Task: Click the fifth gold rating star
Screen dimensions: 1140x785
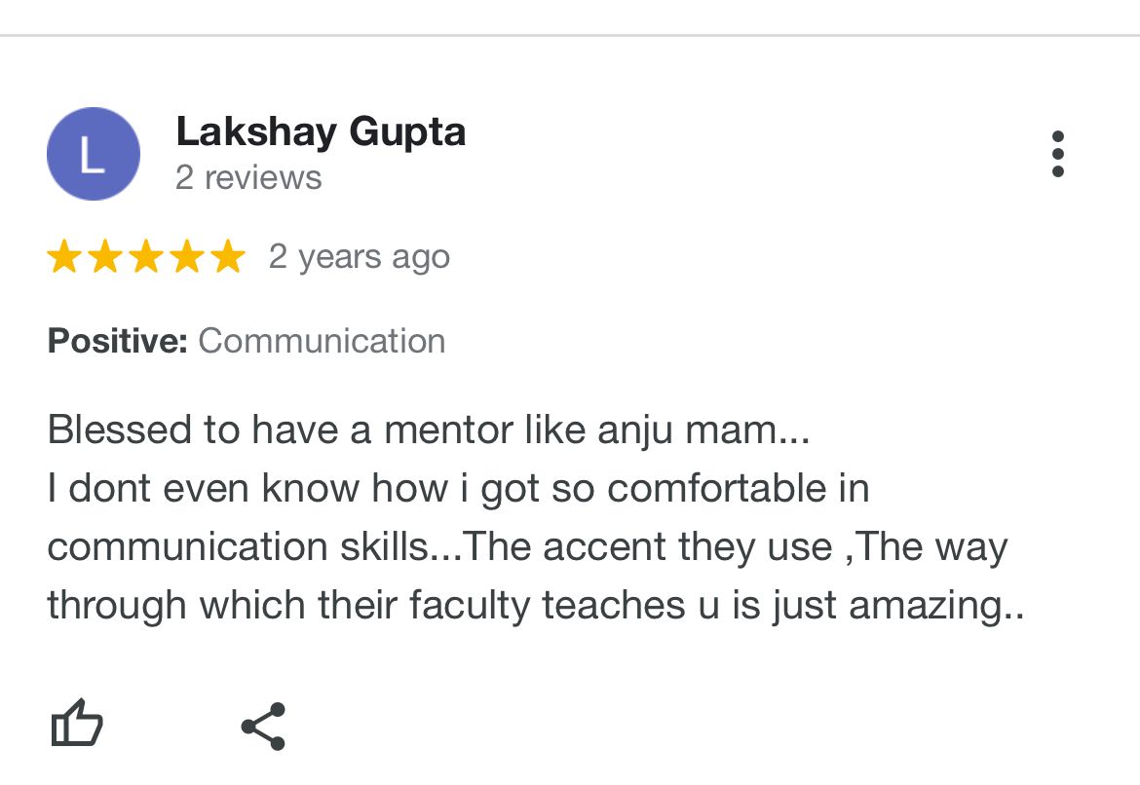Action: 228,257
